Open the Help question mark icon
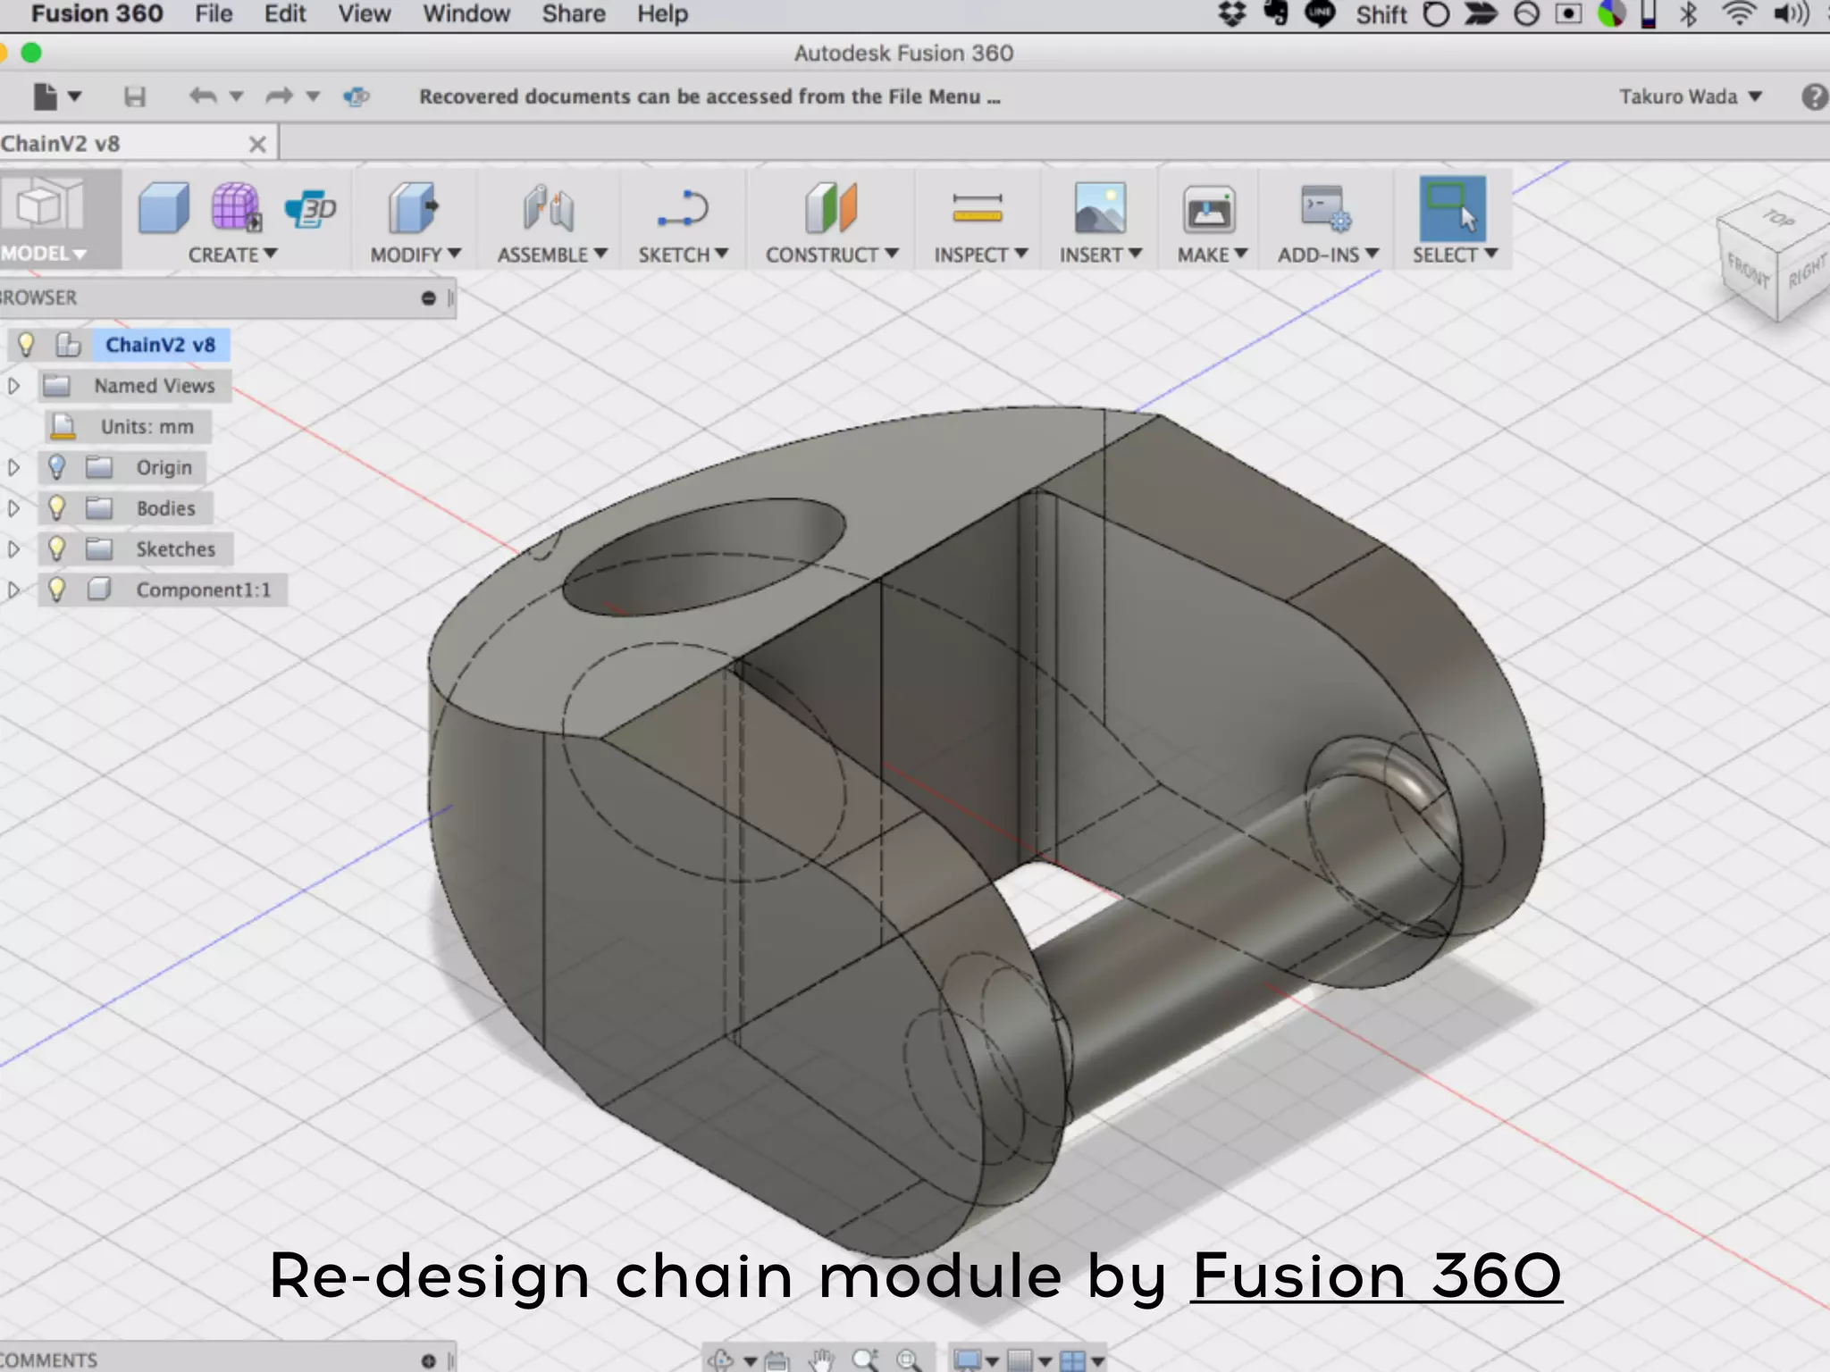This screenshot has height=1372, width=1830. (1814, 96)
